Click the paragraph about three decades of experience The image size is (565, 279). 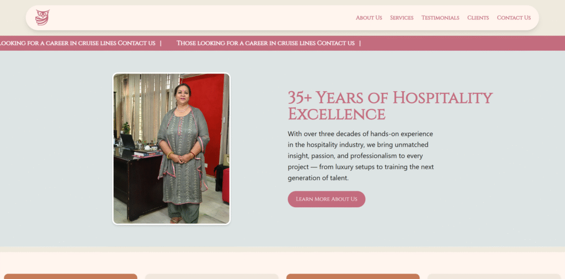(361, 156)
